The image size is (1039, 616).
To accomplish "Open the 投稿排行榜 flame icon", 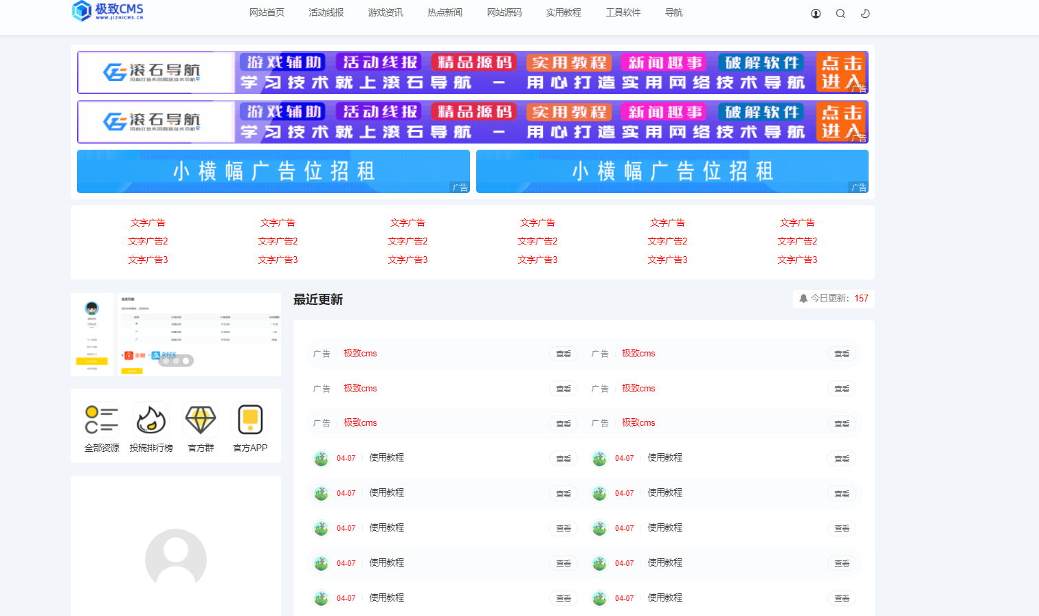I will [151, 420].
